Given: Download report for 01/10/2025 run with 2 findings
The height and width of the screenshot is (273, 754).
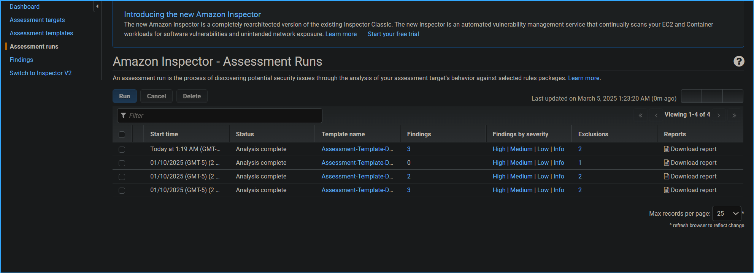Looking at the screenshot, I should click(x=690, y=177).
